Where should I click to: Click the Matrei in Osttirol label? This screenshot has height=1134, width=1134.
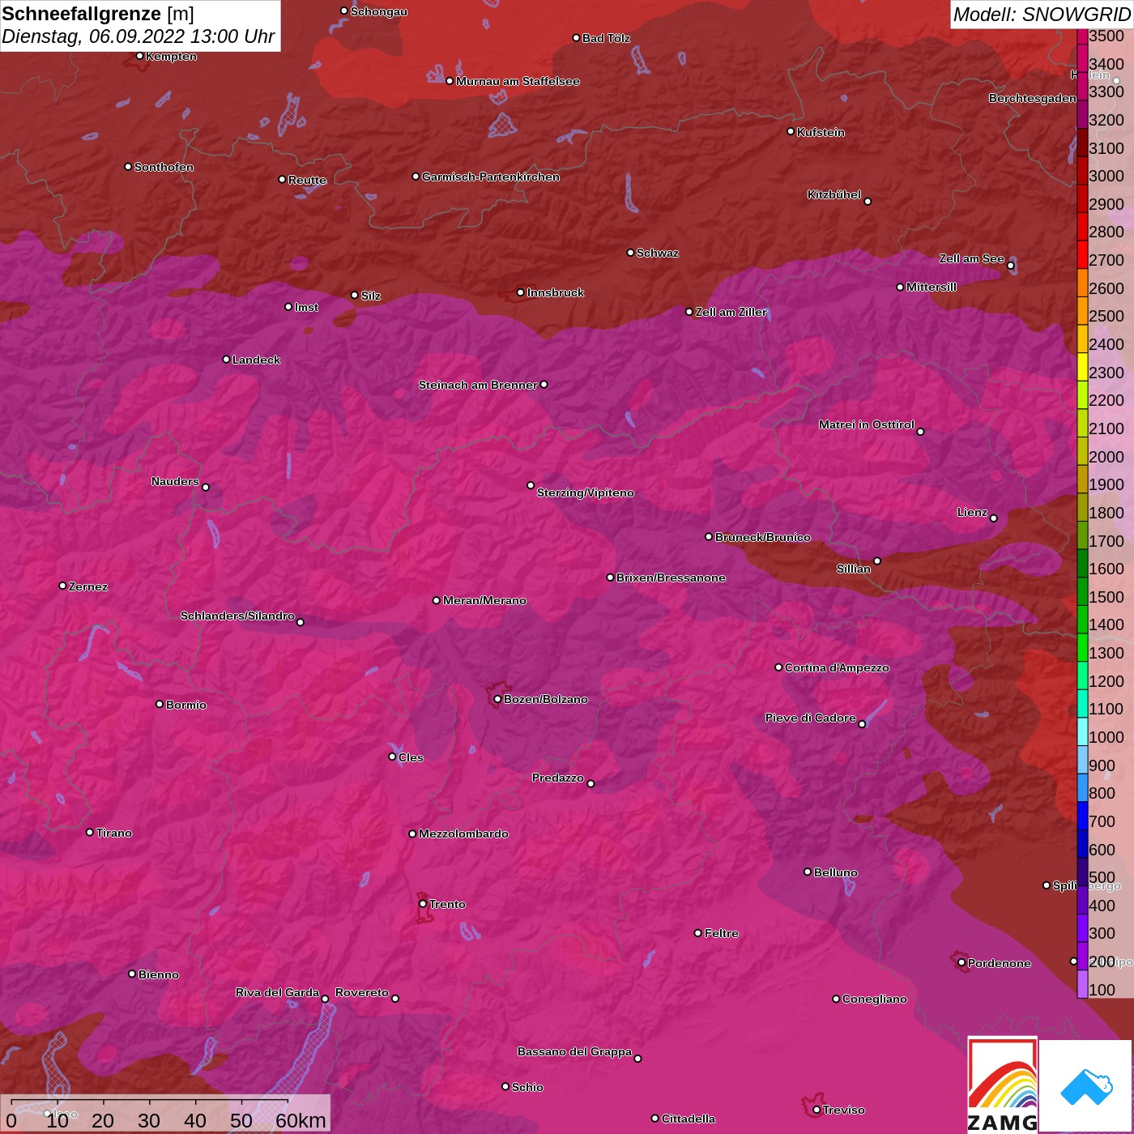[x=867, y=424]
